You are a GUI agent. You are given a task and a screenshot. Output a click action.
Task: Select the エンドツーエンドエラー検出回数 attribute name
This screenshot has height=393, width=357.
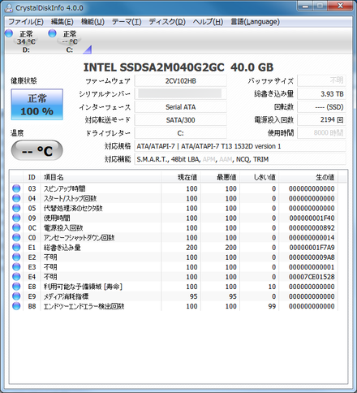[84, 306]
